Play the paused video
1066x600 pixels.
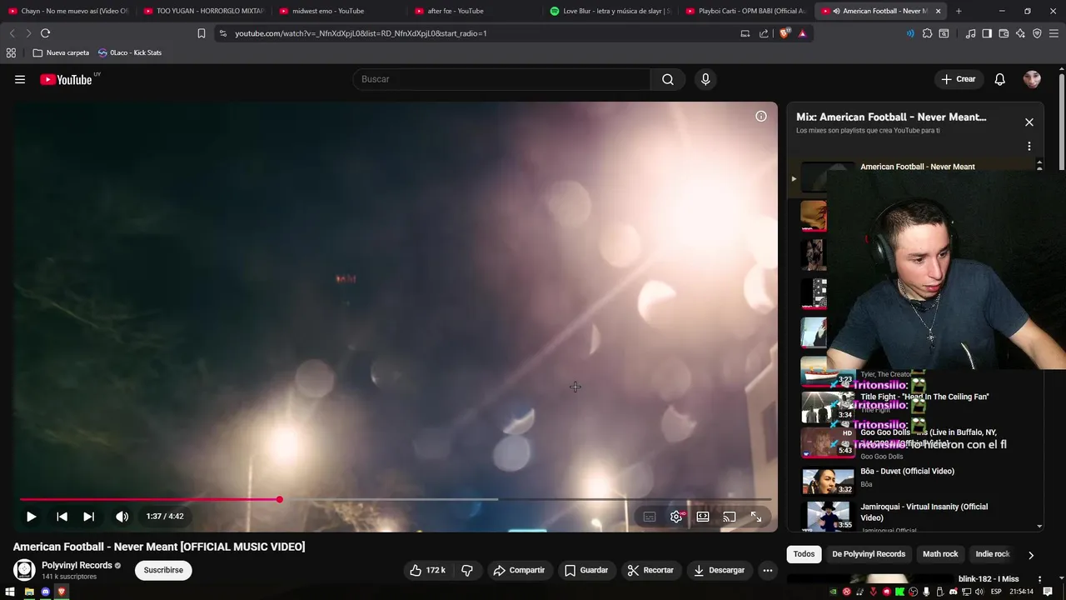click(31, 517)
